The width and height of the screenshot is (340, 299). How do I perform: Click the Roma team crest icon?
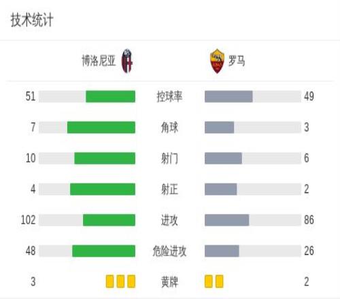click(217, 61)
